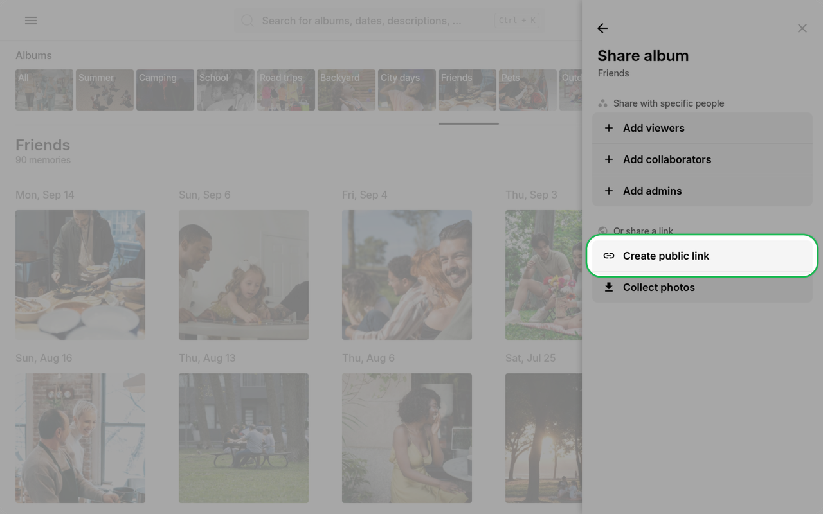The width and height of the screenshot is (823, 514).
Task: Click the download icon beside Collect photos
Action: pos(609,287)
